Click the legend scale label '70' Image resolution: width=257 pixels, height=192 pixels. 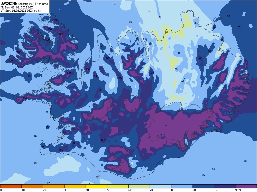point(151,190)
